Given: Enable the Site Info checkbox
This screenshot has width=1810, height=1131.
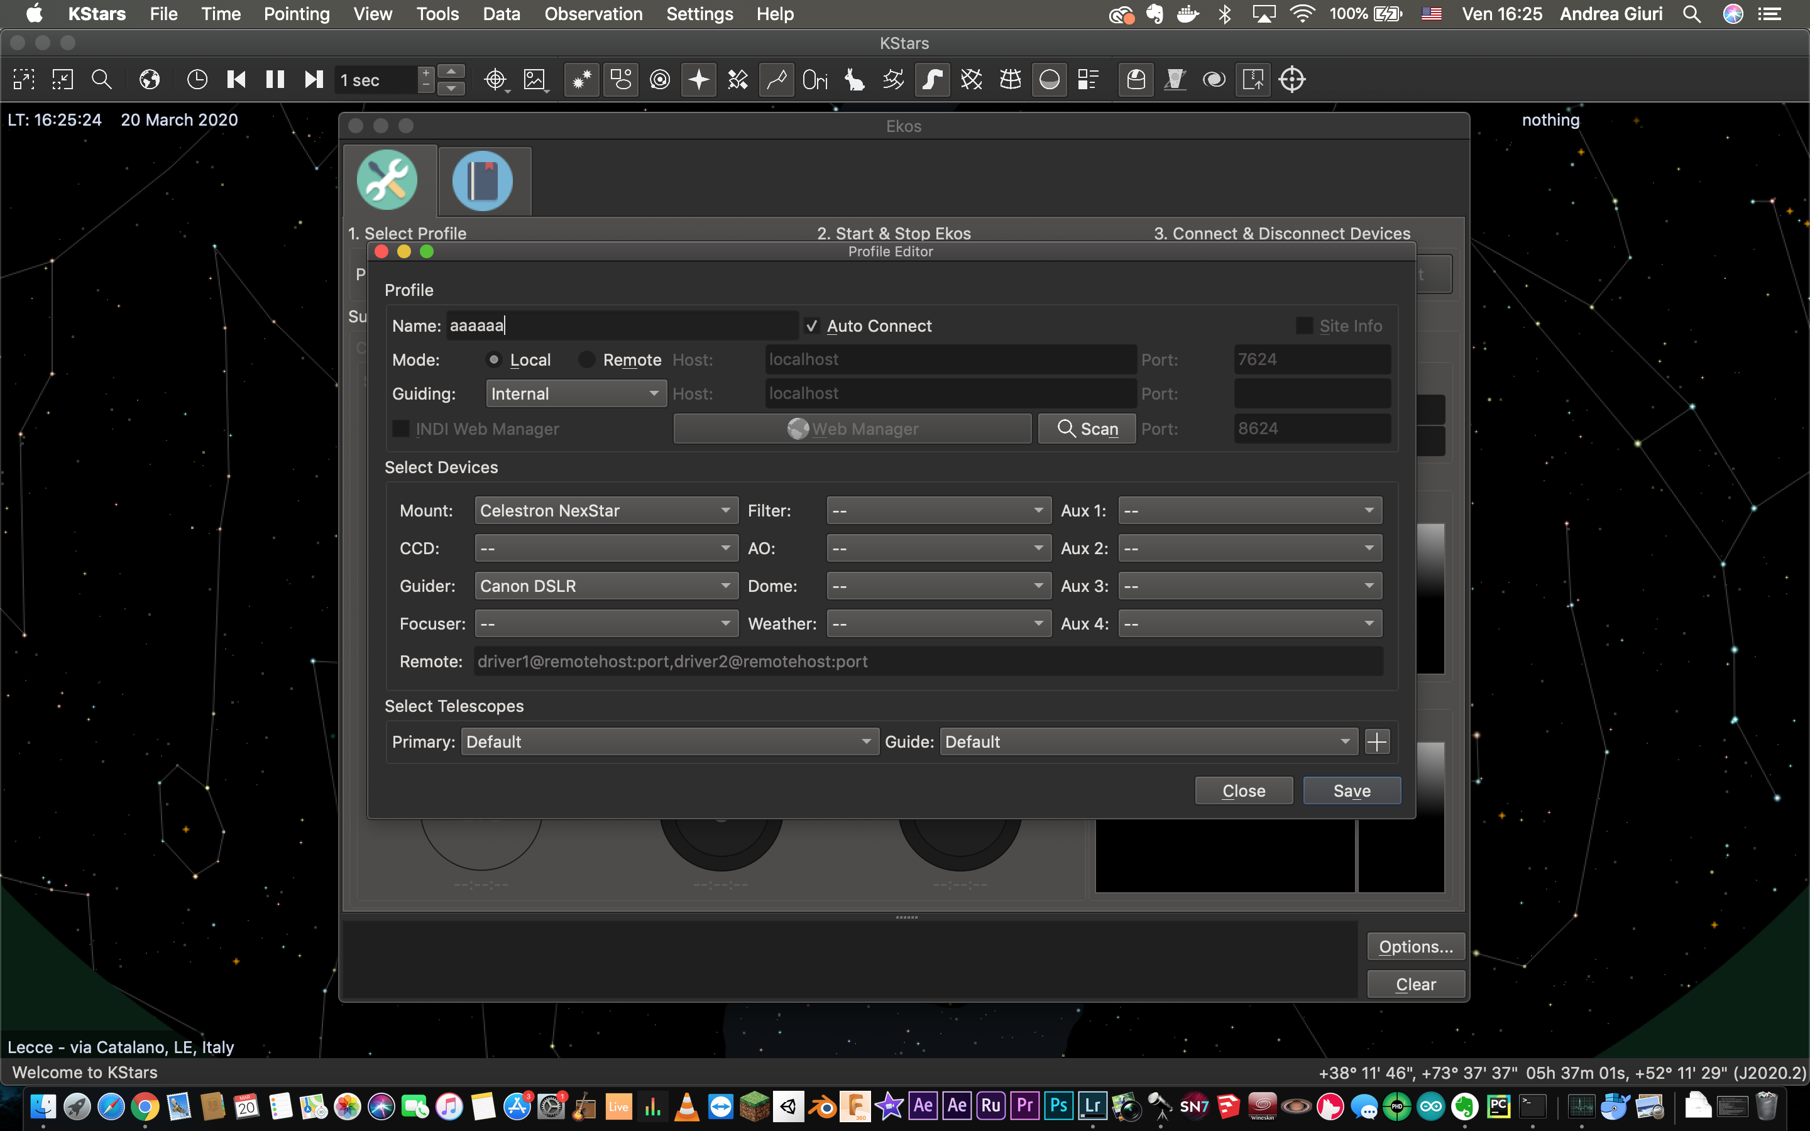Looking at the screenshot, I should click(1303, 326).
